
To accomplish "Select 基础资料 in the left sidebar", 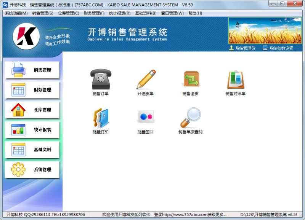I will (32, 150).
